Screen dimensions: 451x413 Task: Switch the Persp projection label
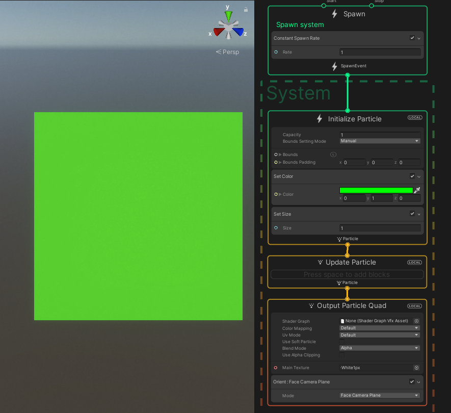(x=227, y=52)
